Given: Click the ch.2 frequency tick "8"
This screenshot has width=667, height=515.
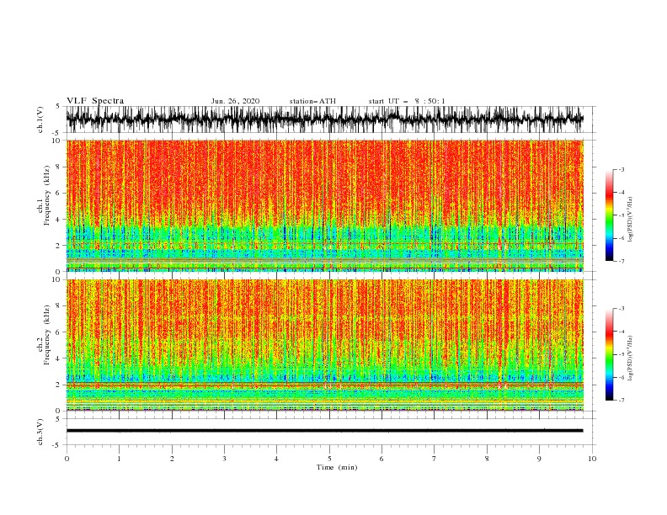Looking at the screenshot, I should point(58,306).
